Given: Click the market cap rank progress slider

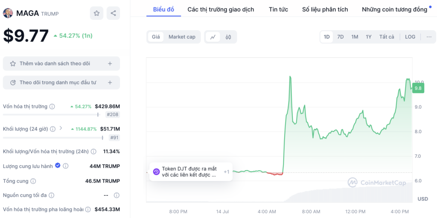Looking at the screenshot, I should tap(51, 115).
